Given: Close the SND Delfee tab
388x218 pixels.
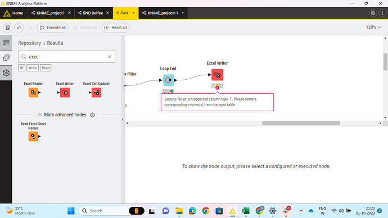Looking at the screenshot, I should [107, 13].
